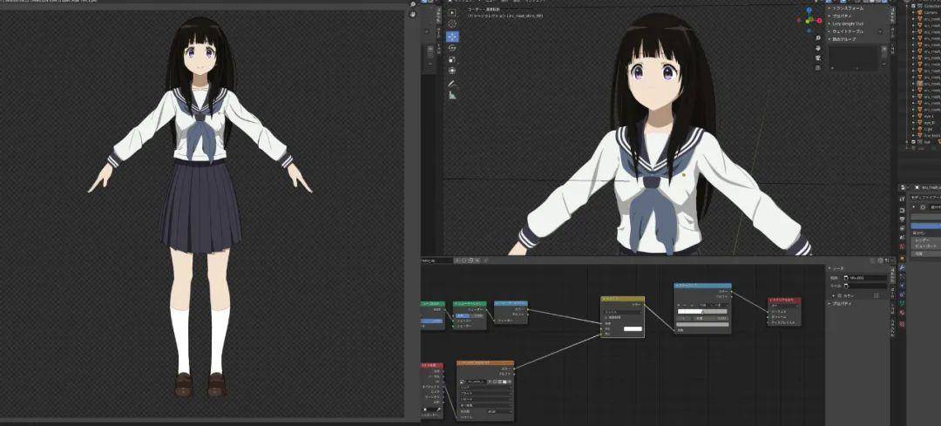Viewport: 941px width, 426px height.
Task: Expand the hair collection in outliner
Action: tap(907, 142)
